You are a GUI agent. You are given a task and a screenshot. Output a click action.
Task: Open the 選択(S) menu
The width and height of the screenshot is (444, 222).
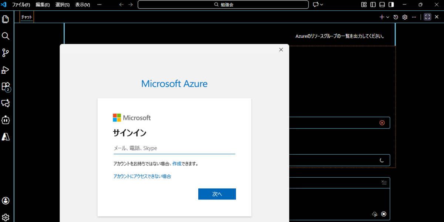click(x=63, y=5)
